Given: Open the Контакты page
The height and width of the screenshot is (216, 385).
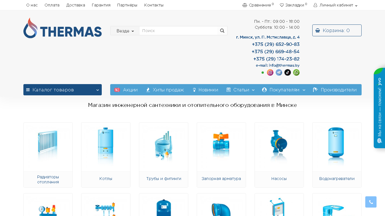Looking at the screenshot, I should tap(154, 5).
